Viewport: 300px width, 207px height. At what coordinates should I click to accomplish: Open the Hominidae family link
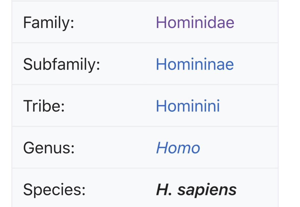tap(195, 22)
